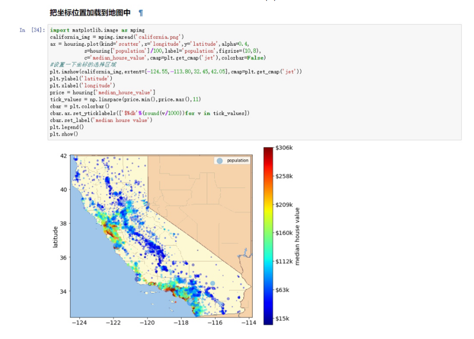Viewport: 474px width, 339px height.
Task: Click the cbar.set_label code line
Action: 101,120
